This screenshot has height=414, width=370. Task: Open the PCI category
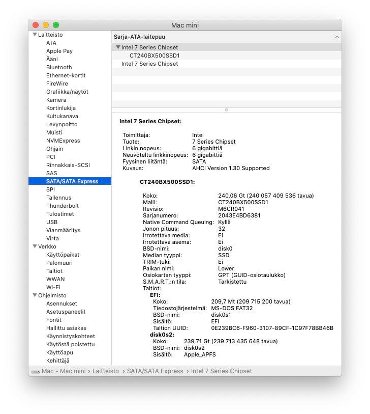click(51, 157)
